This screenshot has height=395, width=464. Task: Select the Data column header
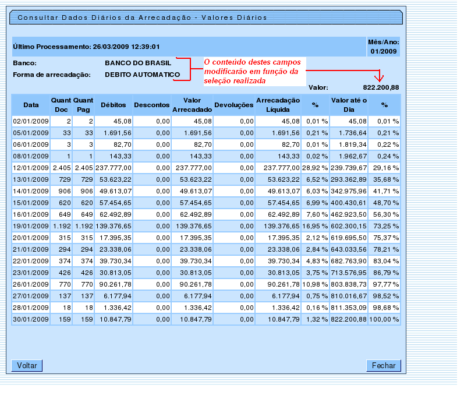(31, 105)
